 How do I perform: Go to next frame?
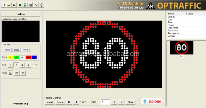click(x=114, y=102)
